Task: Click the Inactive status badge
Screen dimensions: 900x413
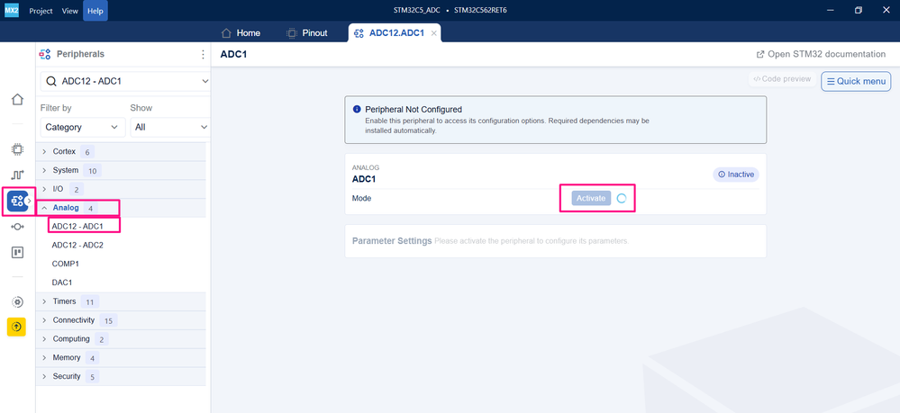Action: point(736,175)
